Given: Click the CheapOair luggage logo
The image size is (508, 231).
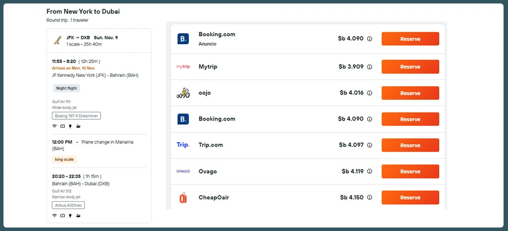Looking at the screenshot, I should click(183, 198).
